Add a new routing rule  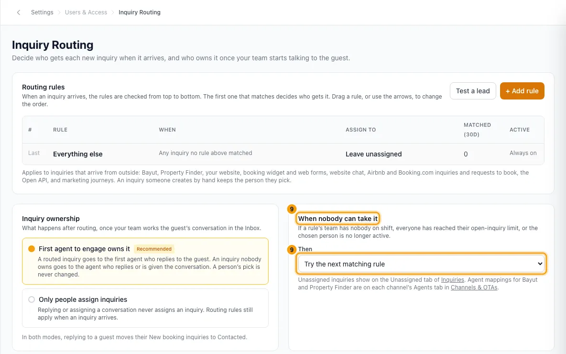(x=522, y=91)
